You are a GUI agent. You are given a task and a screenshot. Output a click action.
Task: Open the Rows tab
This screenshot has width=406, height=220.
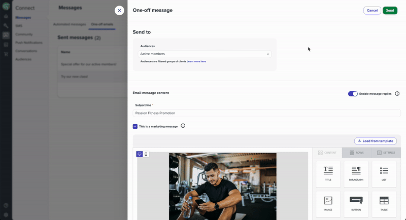356,153
